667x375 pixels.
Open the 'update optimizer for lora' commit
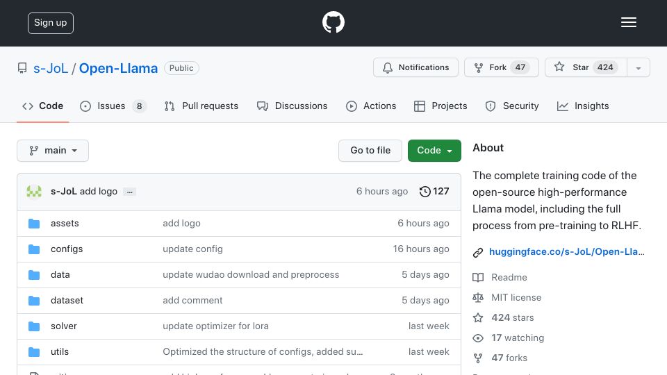coord(215,326)
